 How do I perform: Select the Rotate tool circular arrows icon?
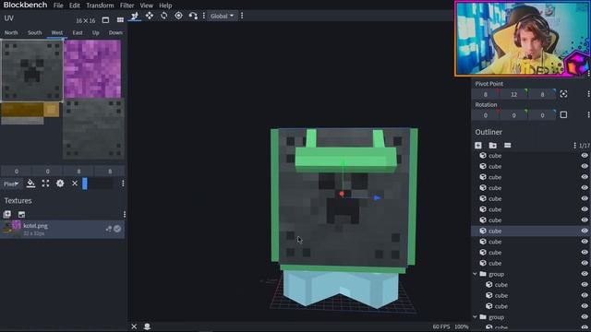tap(164, 16)
